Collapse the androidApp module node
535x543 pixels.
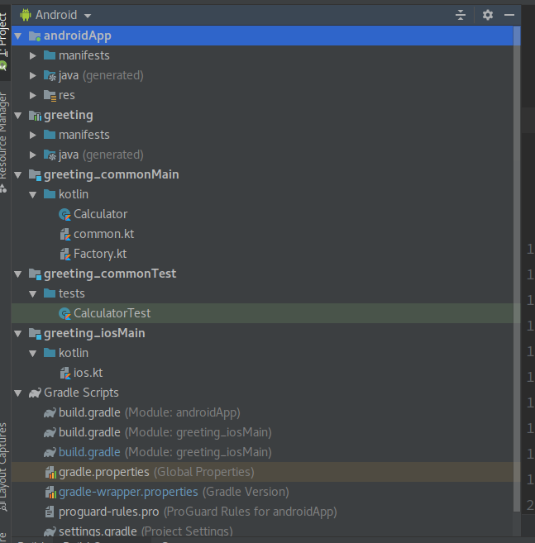coord(18,36)
